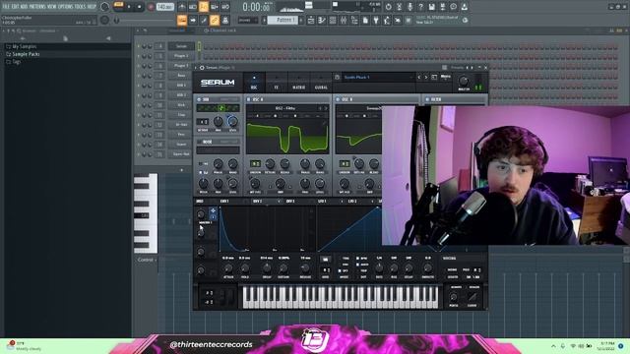630x354 pixels.
Task: Select the Serum channel button in rack
Action: click(181, 46)
